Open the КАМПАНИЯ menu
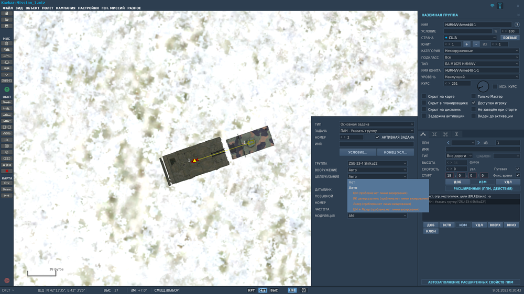Screen dimensions: 524x294 (x=65, y=8)
